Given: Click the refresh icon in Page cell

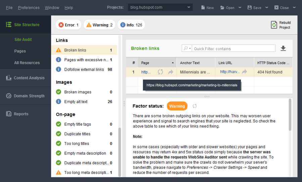Looking at the screenshot, I should click(x=160, y=72).
